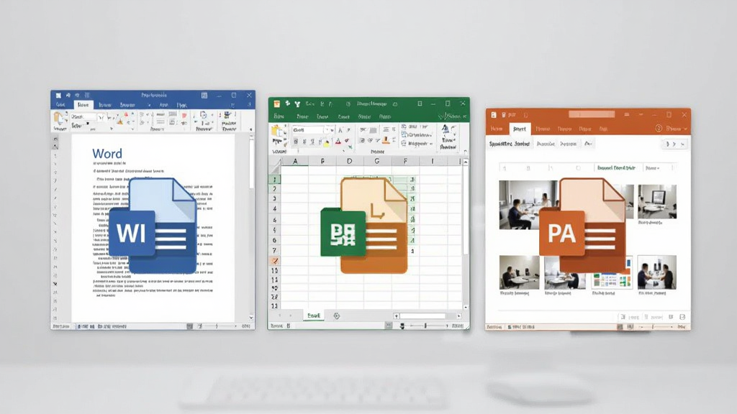Click yellow fill color bucket in Excel
Screen dimensions: 737x414
[x=327, y=143]
